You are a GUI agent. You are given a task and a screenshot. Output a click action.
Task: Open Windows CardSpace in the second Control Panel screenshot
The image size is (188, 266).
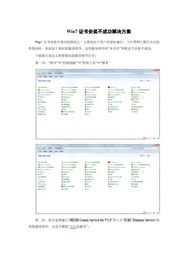pos(138,167)
